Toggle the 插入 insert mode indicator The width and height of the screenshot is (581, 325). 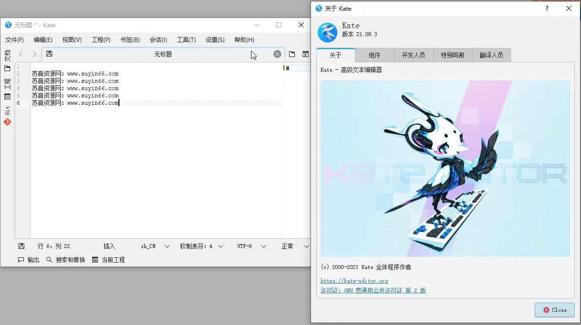pos(109,246)
